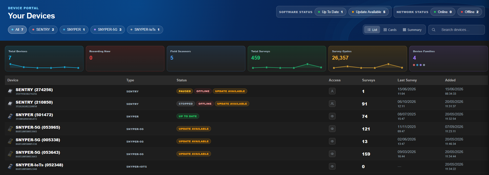This screenshot has height=175, width=489.
Task: Click the device icon beside SENTRY (210850)
Action: click(x=10, y=104)
